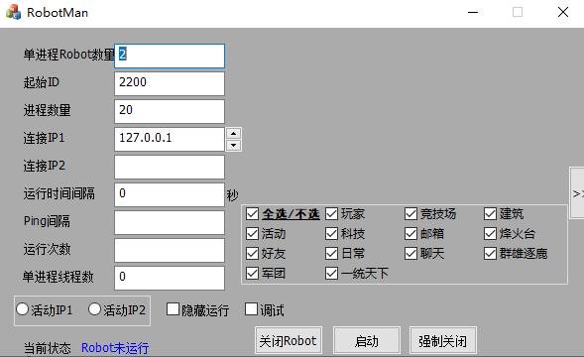The image size is (584, 357).
Task: Click the 连接IP1 field showing 127.0.0.1
Action: click(x=170, y=139)
